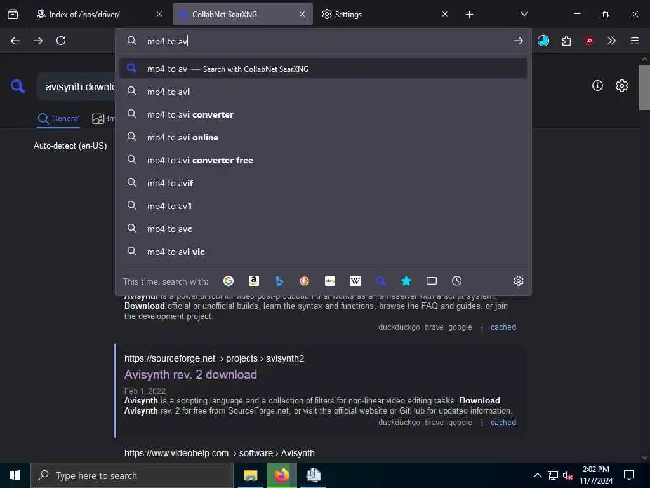
Task: Select the General results category
Action: [58, 119]
